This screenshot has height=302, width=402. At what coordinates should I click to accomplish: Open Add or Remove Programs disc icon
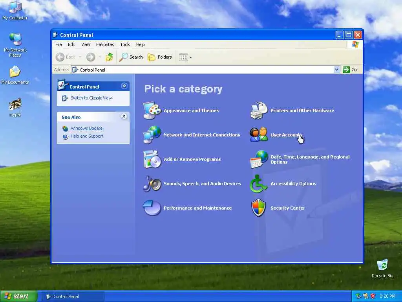pyautogui.click(x=152, y=159)
